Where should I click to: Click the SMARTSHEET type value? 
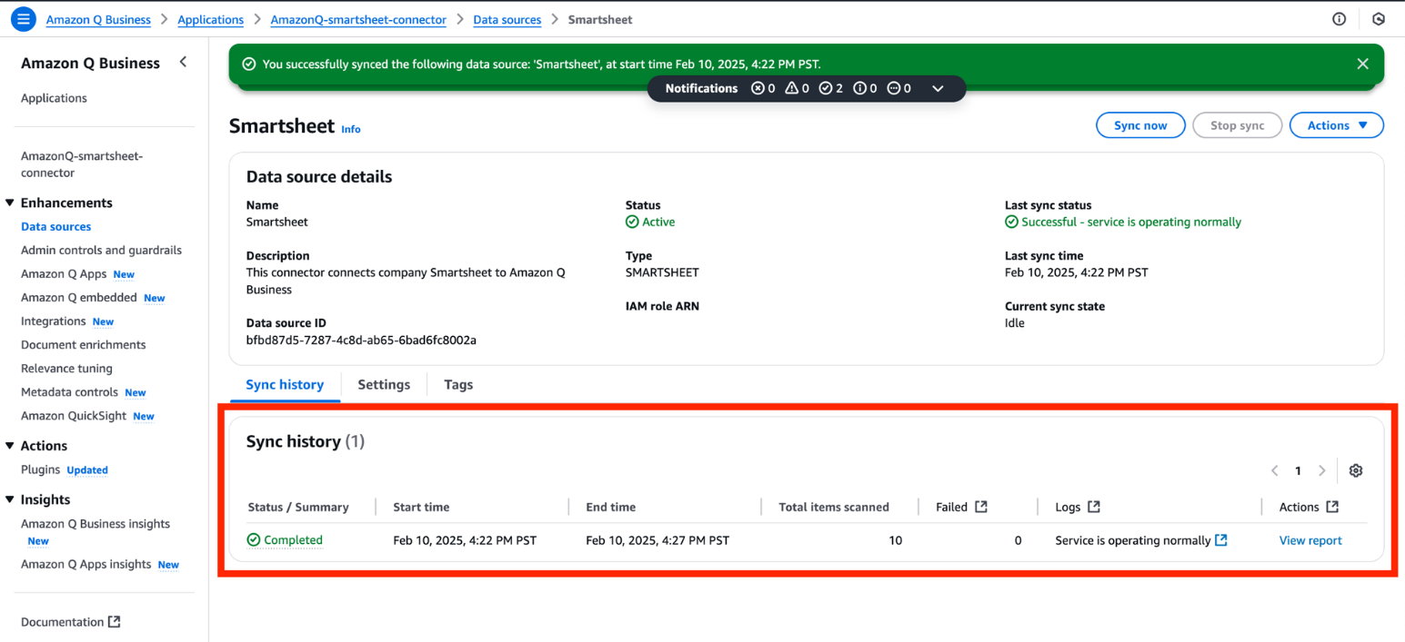[x=662, y=272]
